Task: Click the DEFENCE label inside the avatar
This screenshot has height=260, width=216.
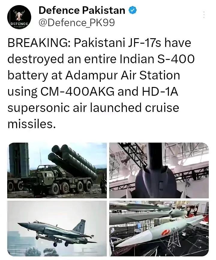Action: [x=19, y=24]
